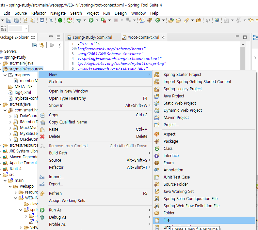Open the Window menu

coord(138,13)
